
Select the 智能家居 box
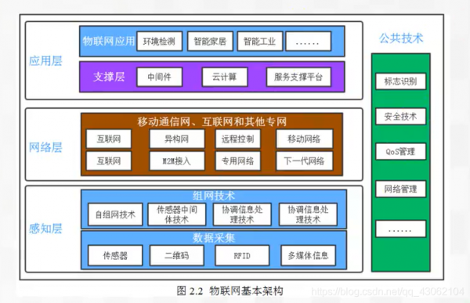210,41
